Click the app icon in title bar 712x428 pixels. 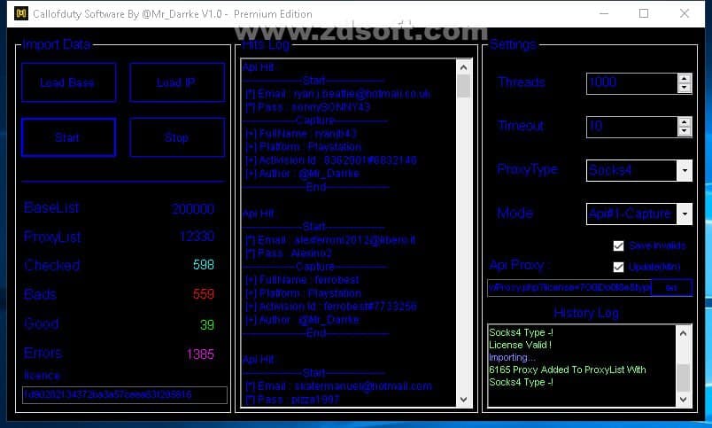pos(21,13)
